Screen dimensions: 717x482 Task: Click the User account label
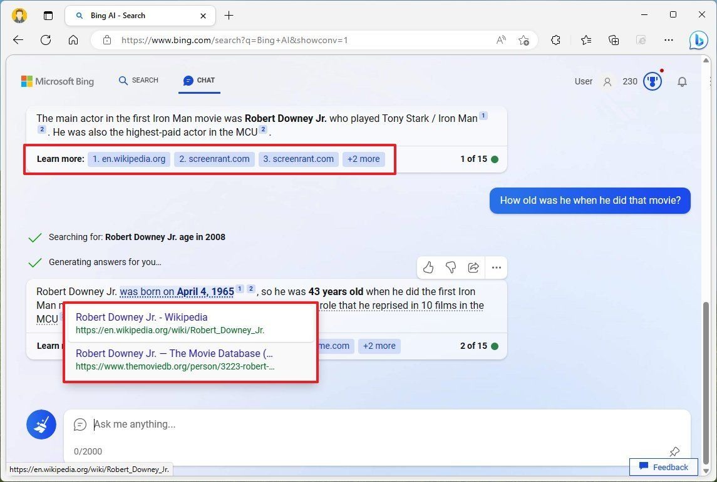click(x=584, y=81)
